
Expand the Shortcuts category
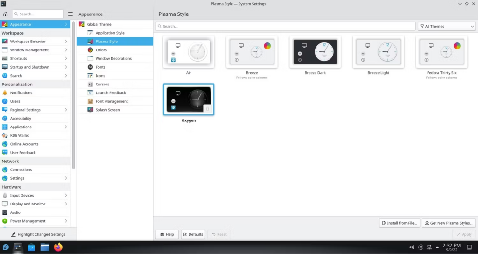pyautogui.click(x=66, y=58)
